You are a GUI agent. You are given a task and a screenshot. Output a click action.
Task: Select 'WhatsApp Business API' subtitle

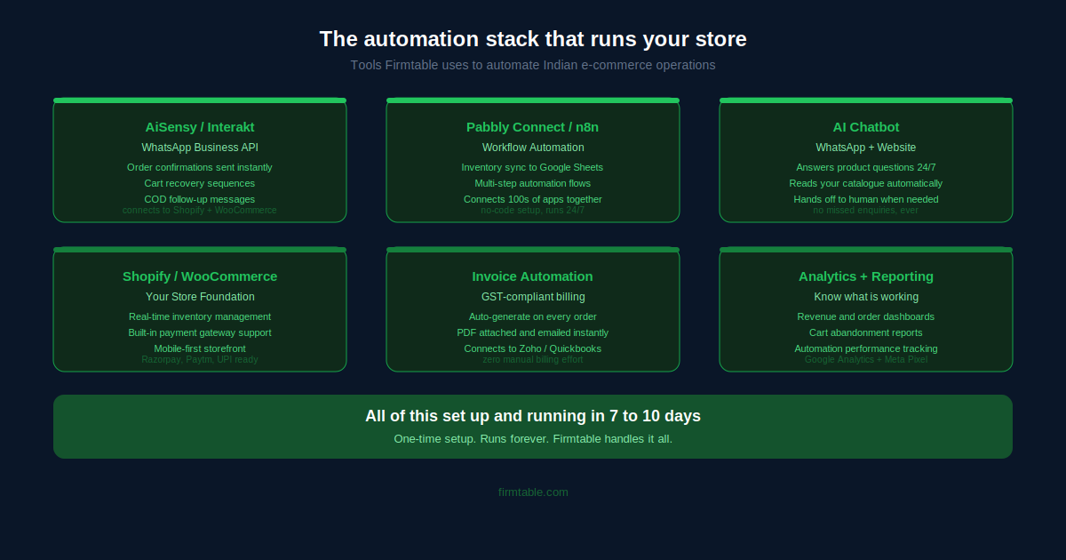pos(200,148)
